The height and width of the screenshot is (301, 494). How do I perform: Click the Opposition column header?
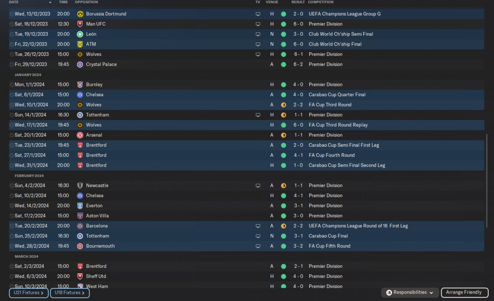[x=86, y=2]
